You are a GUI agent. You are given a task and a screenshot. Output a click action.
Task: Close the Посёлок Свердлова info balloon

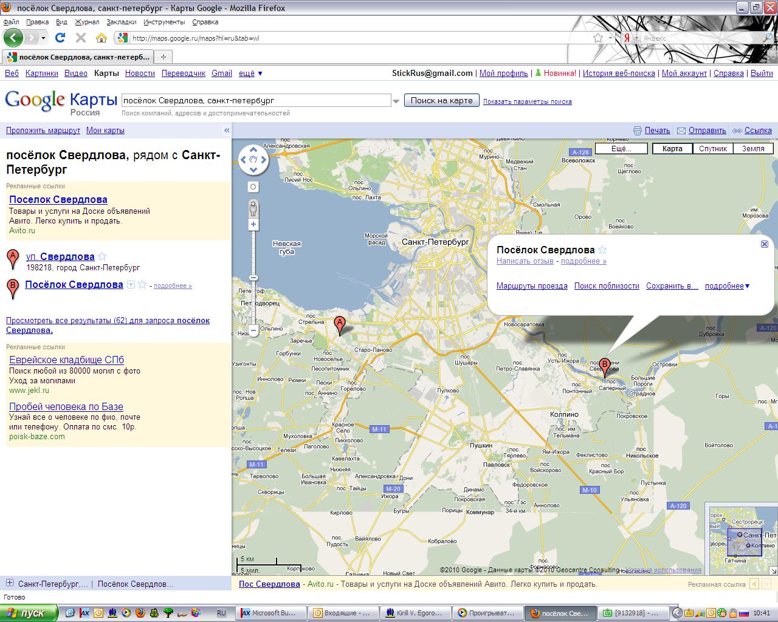[x=765, y=244]
